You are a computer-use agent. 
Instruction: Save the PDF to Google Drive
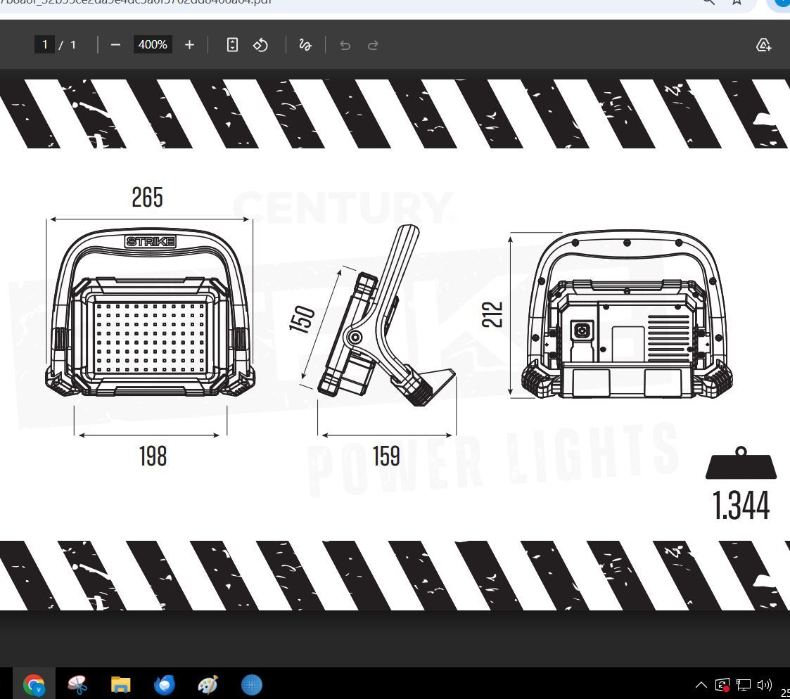pos(763,45)
